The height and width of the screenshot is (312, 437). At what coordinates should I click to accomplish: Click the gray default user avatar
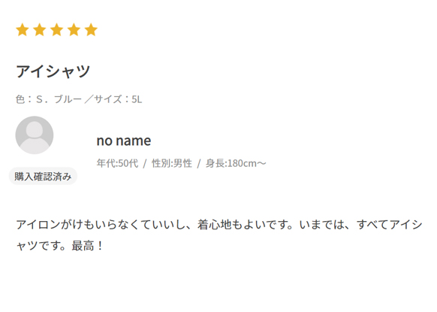pyautogui.click(x=35, y=135)
